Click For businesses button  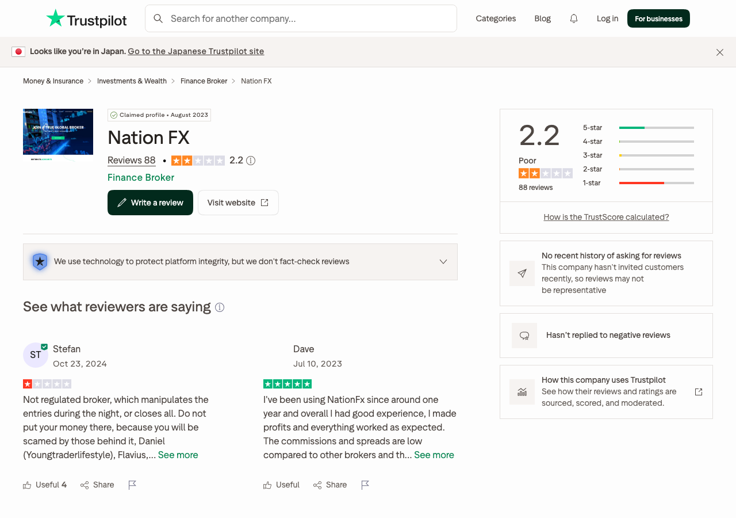658,18
